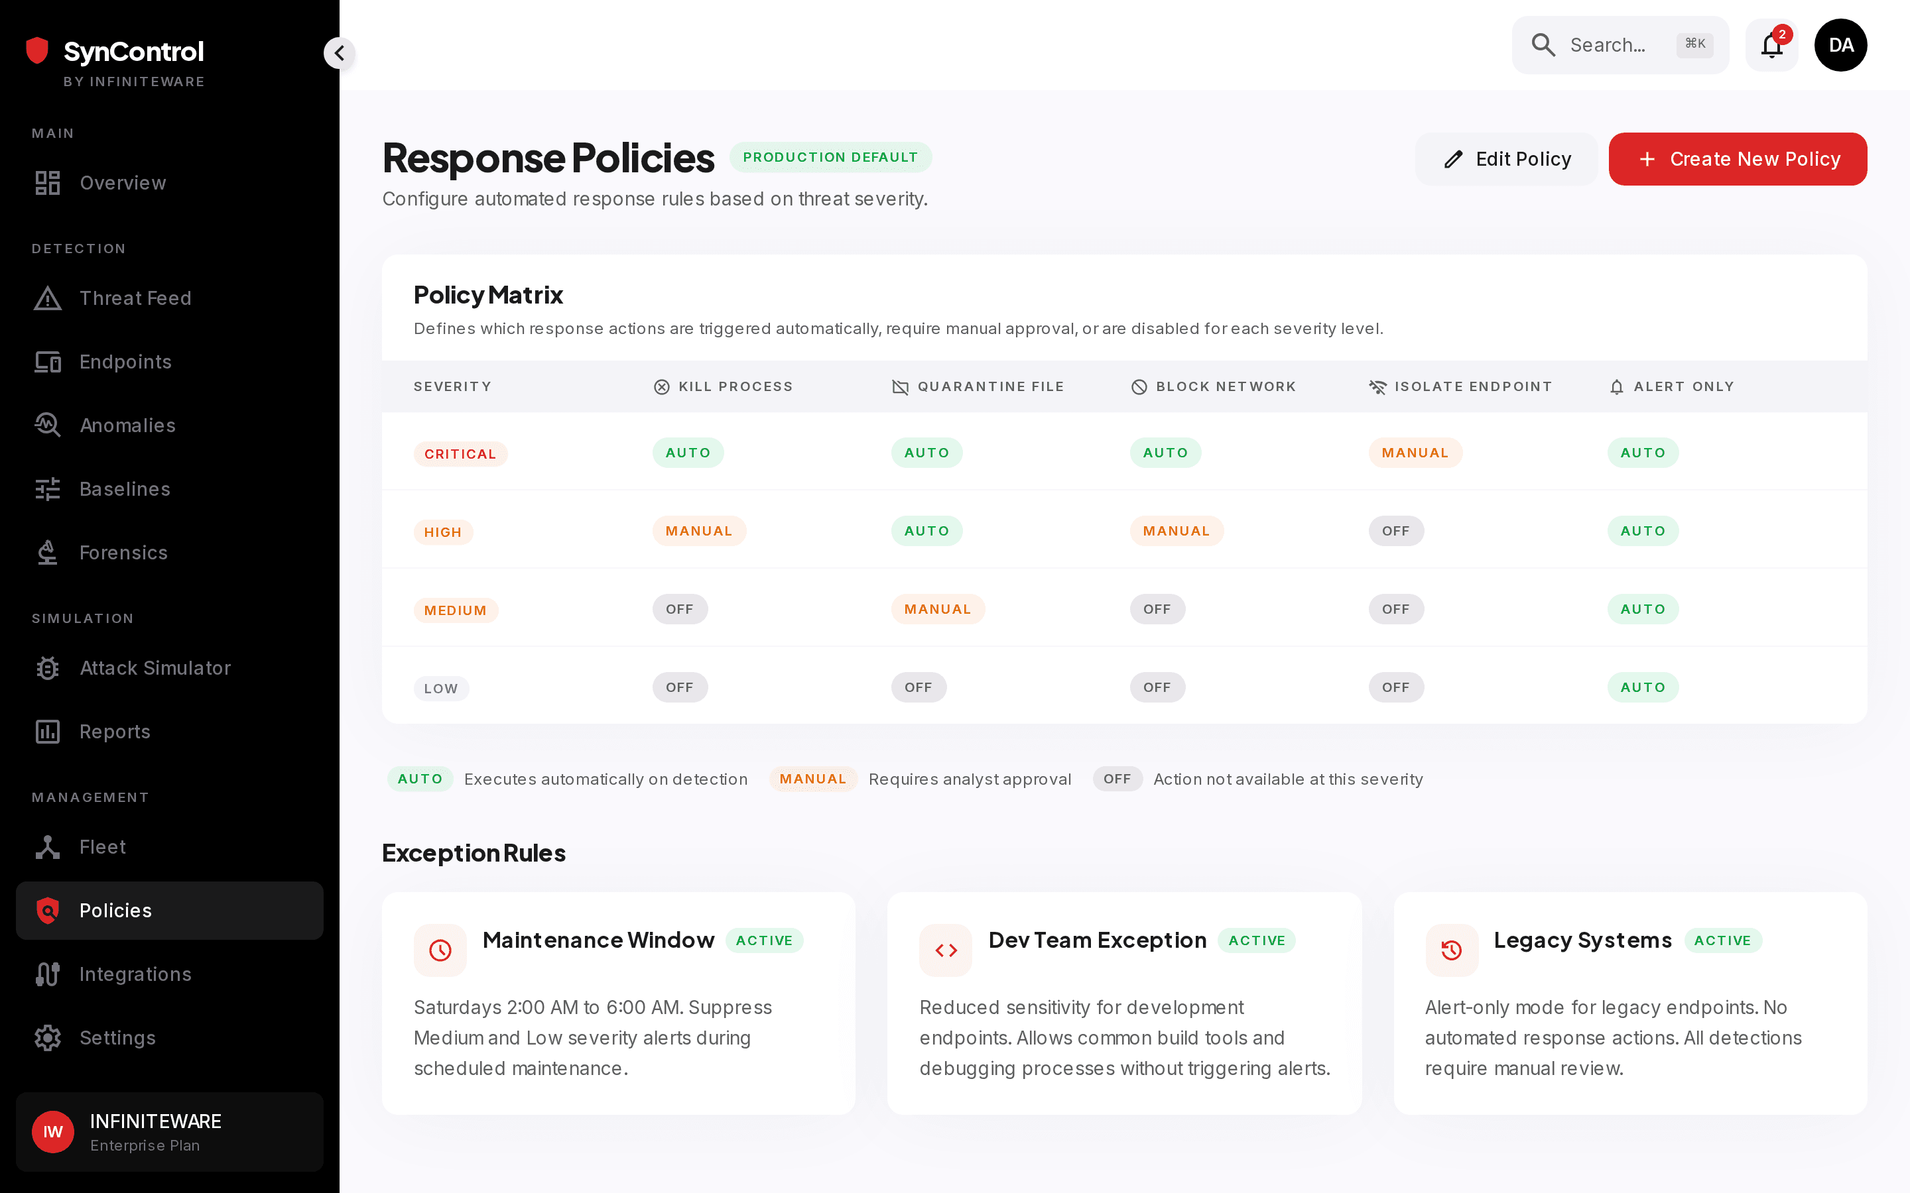The image size is (1910, 1193).
Task: Click the Quarantine File column icon
Action: [900, 386]
